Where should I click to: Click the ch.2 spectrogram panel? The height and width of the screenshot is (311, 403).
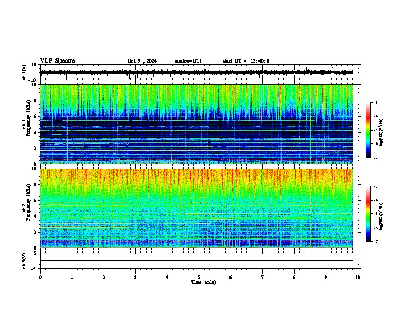click(196, 208)
